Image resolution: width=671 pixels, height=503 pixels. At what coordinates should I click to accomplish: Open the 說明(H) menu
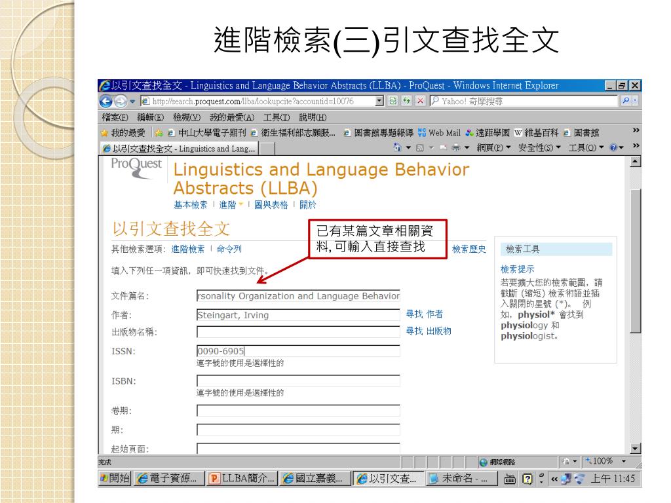click(x=313, y=117)
